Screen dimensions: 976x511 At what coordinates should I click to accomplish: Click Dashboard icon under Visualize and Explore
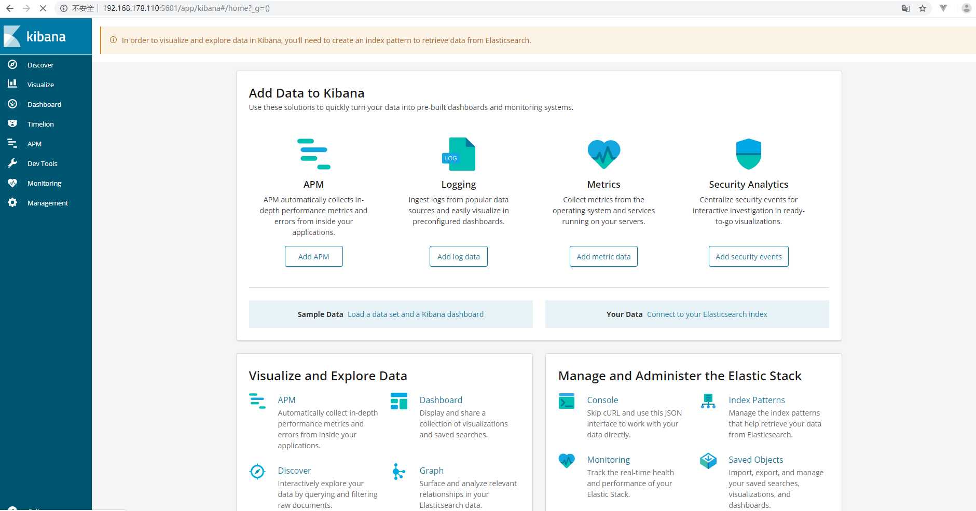[399, 401]
